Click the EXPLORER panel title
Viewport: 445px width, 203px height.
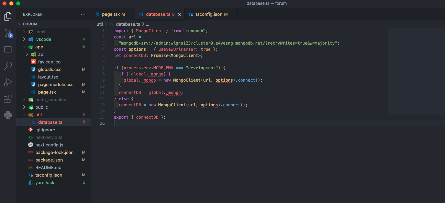33,14
